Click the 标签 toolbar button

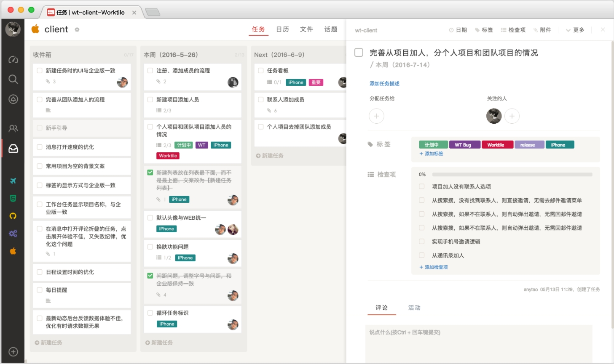[x=484, y=30]
